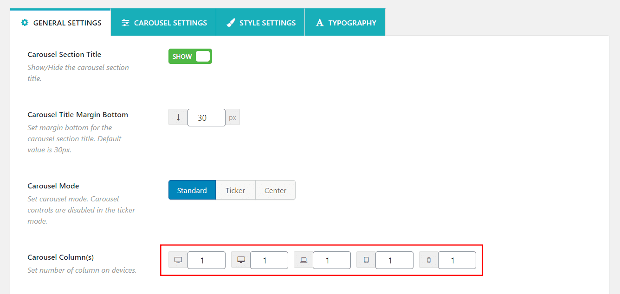Click the mobile phone column icon

pyautogui.click(x=429, y=260)
